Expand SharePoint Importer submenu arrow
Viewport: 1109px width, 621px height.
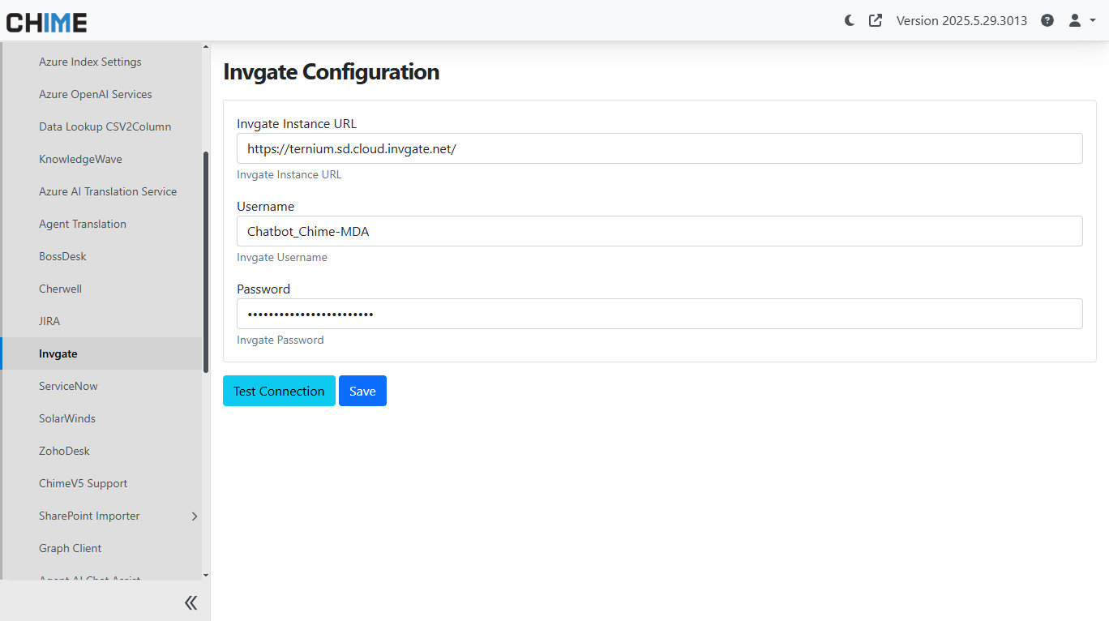coord(195,516)
